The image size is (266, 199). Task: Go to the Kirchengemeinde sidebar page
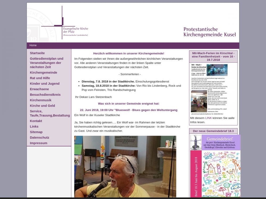43,72
